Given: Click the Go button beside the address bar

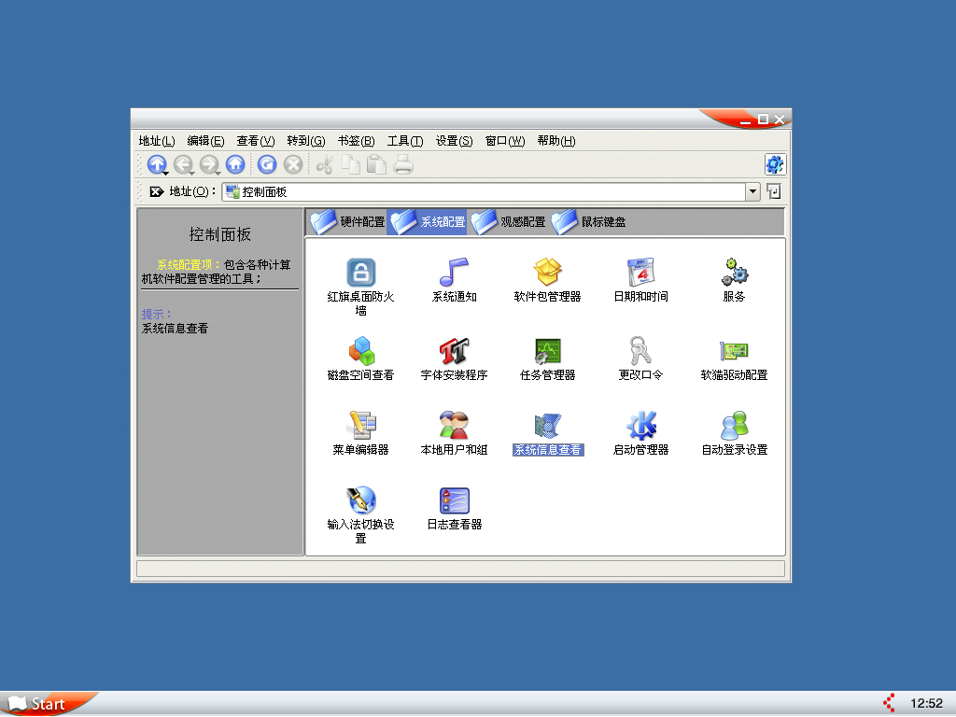Looking at the screenshot, I should pyautogui.click(x=774, y=192).
